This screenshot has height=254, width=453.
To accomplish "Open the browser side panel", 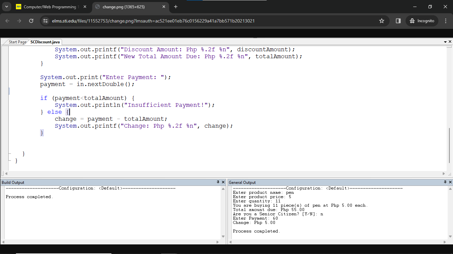I will (x=398, y=21).
